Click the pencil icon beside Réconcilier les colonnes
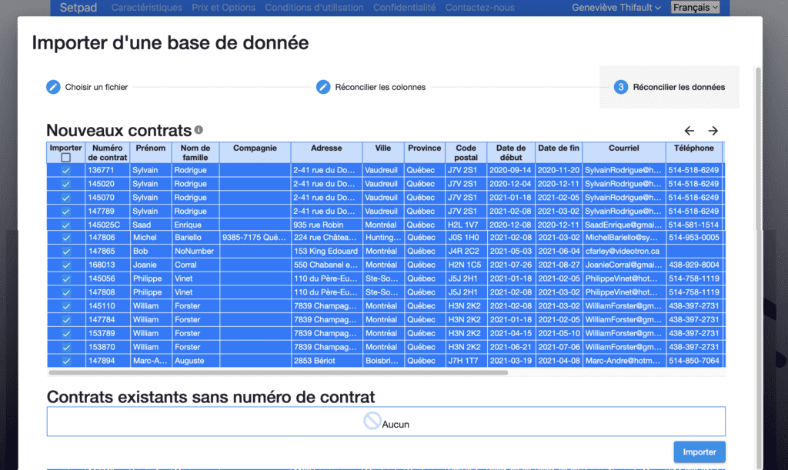The width and height of the screenshot is (788, 470). [323, 87]
